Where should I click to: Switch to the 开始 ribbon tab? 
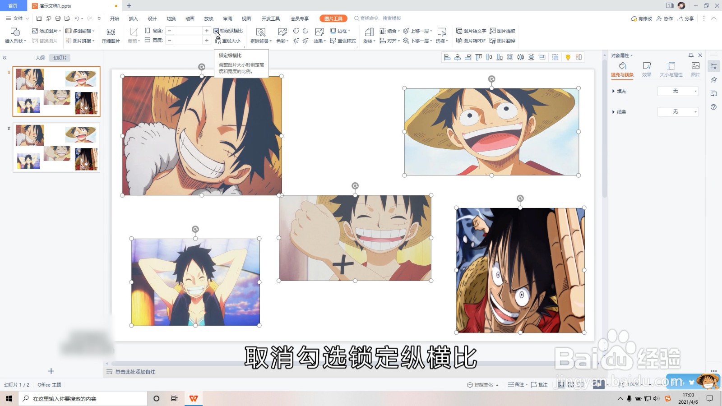[x=115, y=18]
